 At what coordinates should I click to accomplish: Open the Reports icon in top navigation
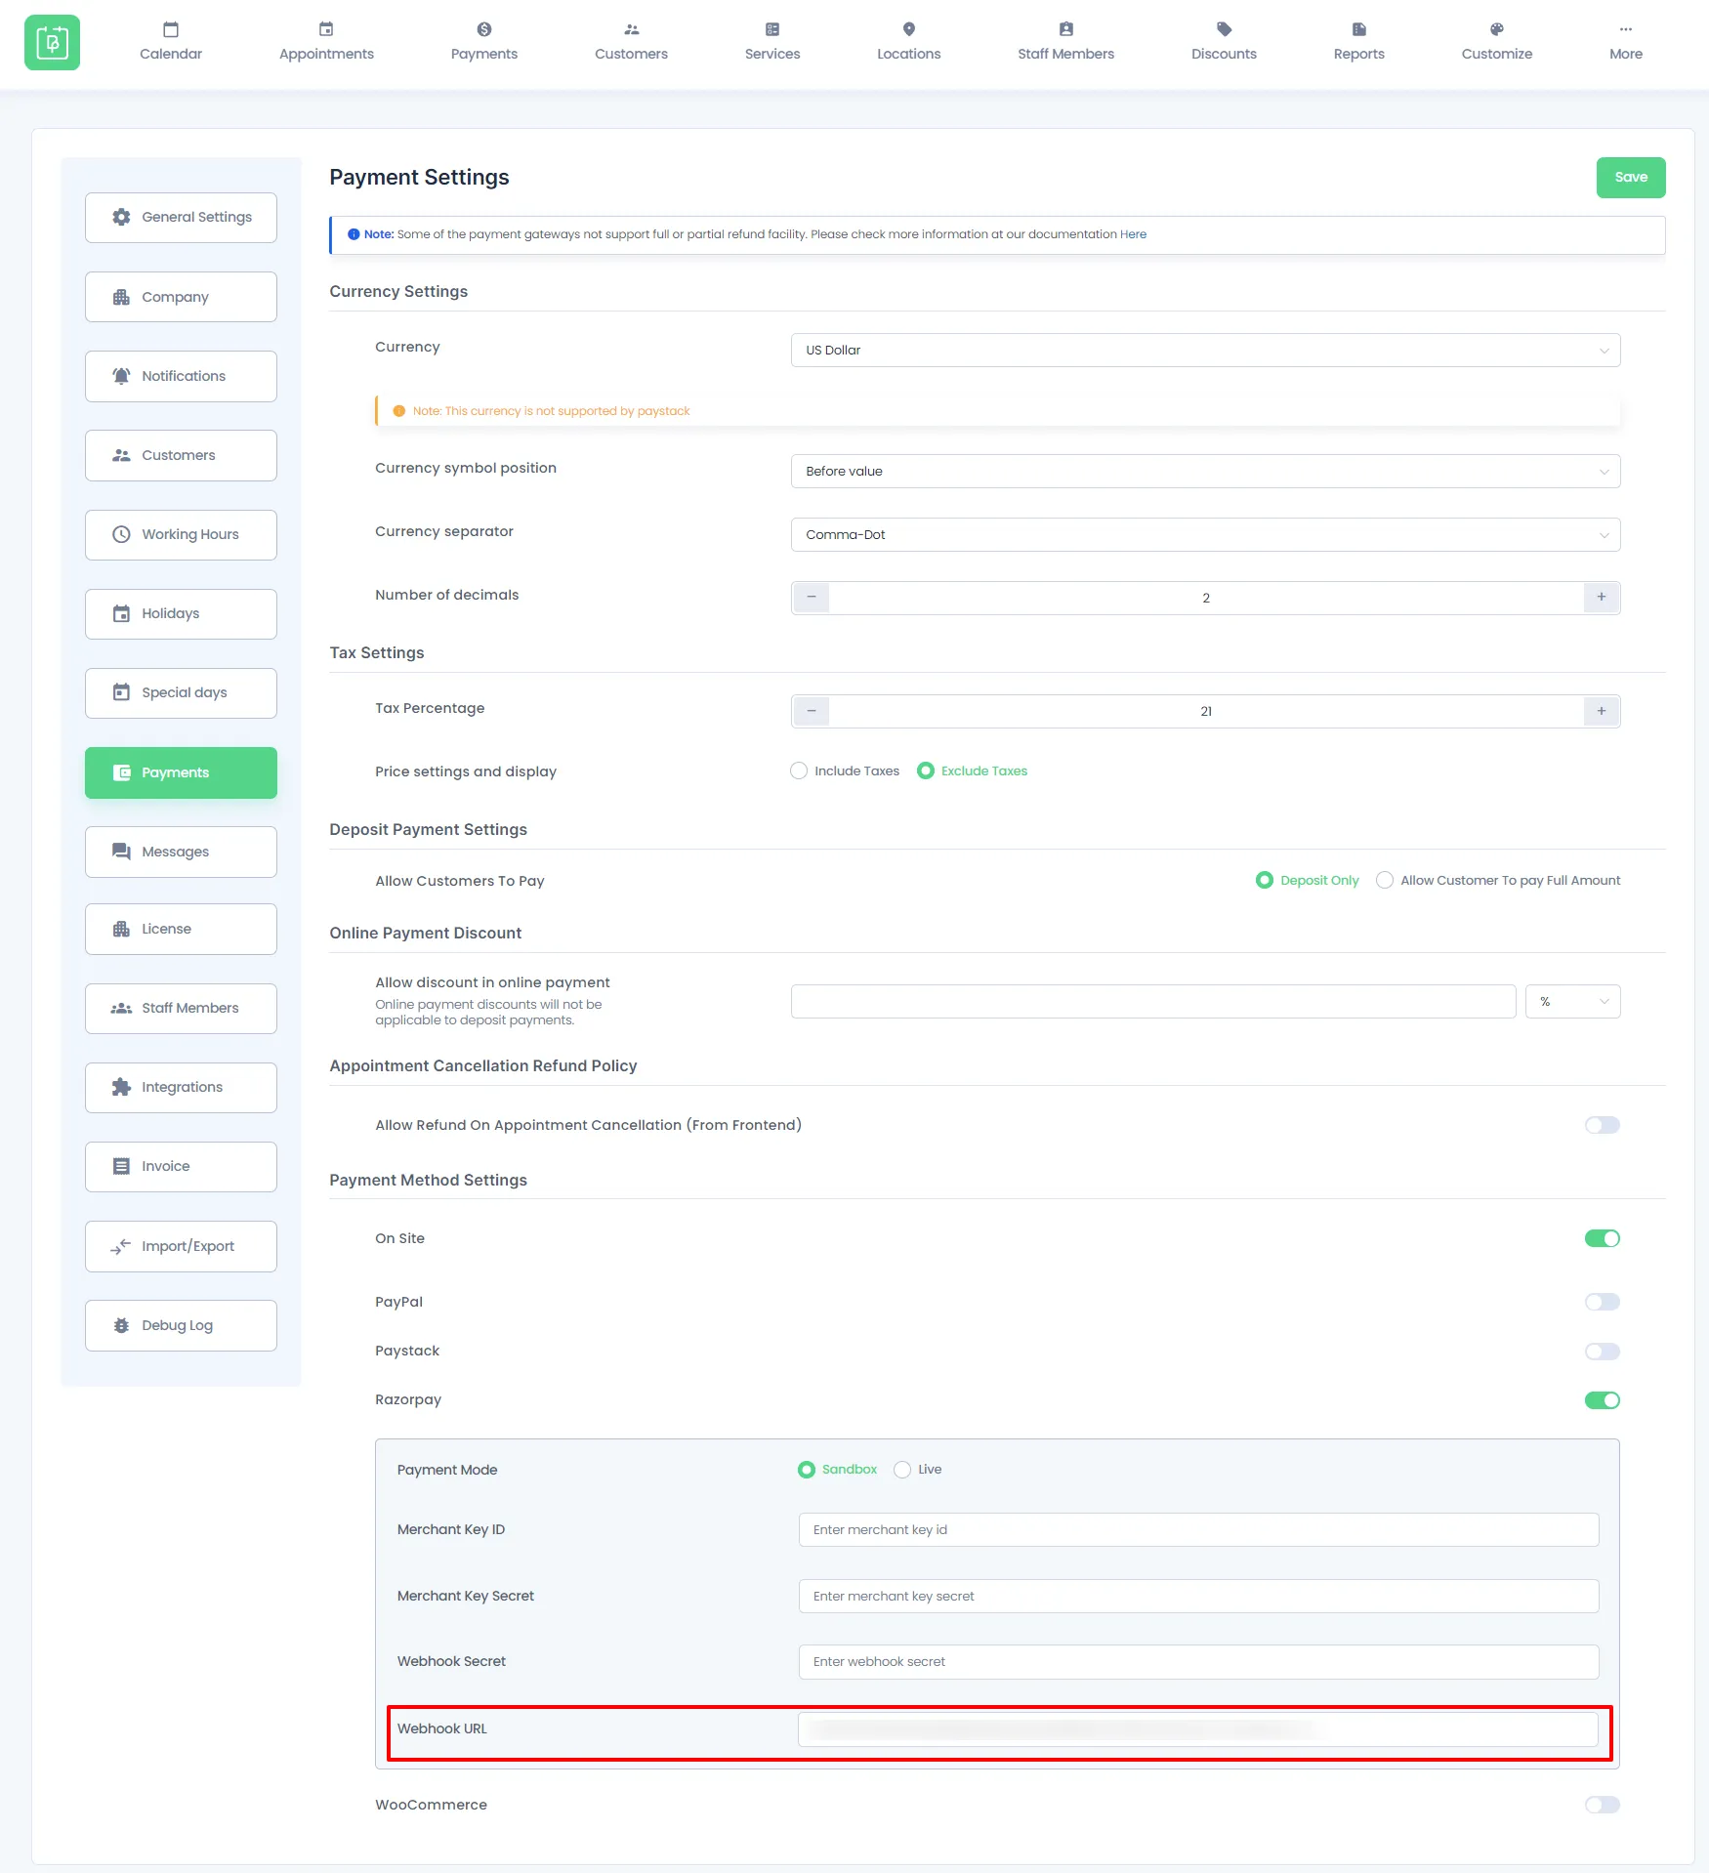click(x=1359, y=29)
